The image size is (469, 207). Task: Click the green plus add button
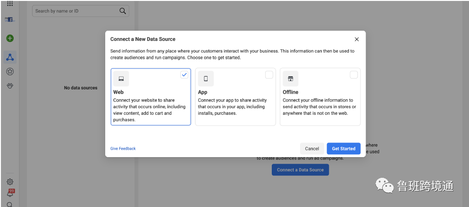pyautogui.click(x=10, y=38)
